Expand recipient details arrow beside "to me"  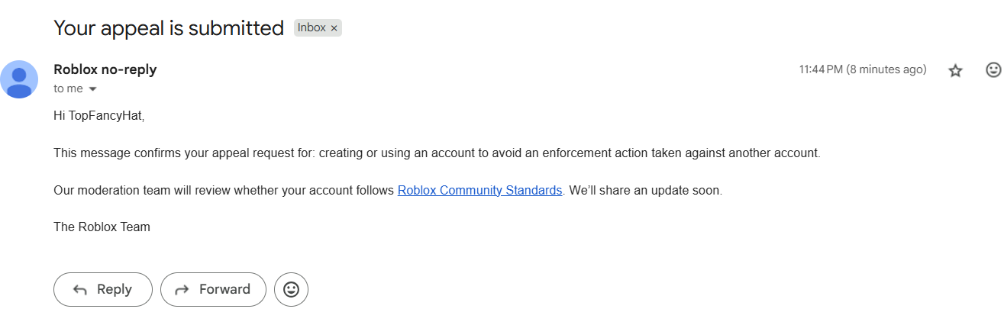click(93, 89)
